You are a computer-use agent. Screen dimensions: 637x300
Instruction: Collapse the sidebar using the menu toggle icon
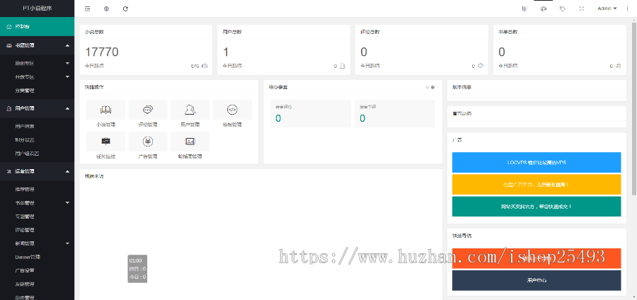click(87, 8)
